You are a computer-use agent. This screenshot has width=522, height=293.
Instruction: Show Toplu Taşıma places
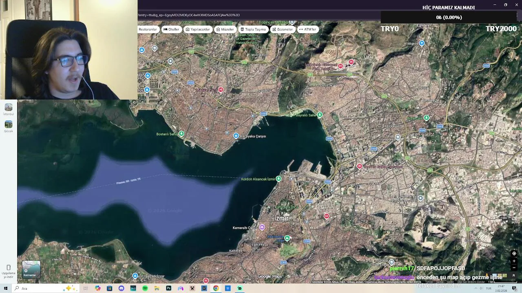pos(253,29)
